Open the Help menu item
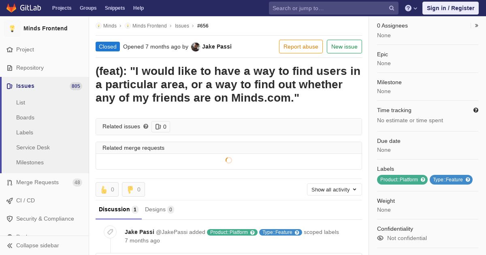This screenshot has width=486, height=255. click(x=139, y=8)
